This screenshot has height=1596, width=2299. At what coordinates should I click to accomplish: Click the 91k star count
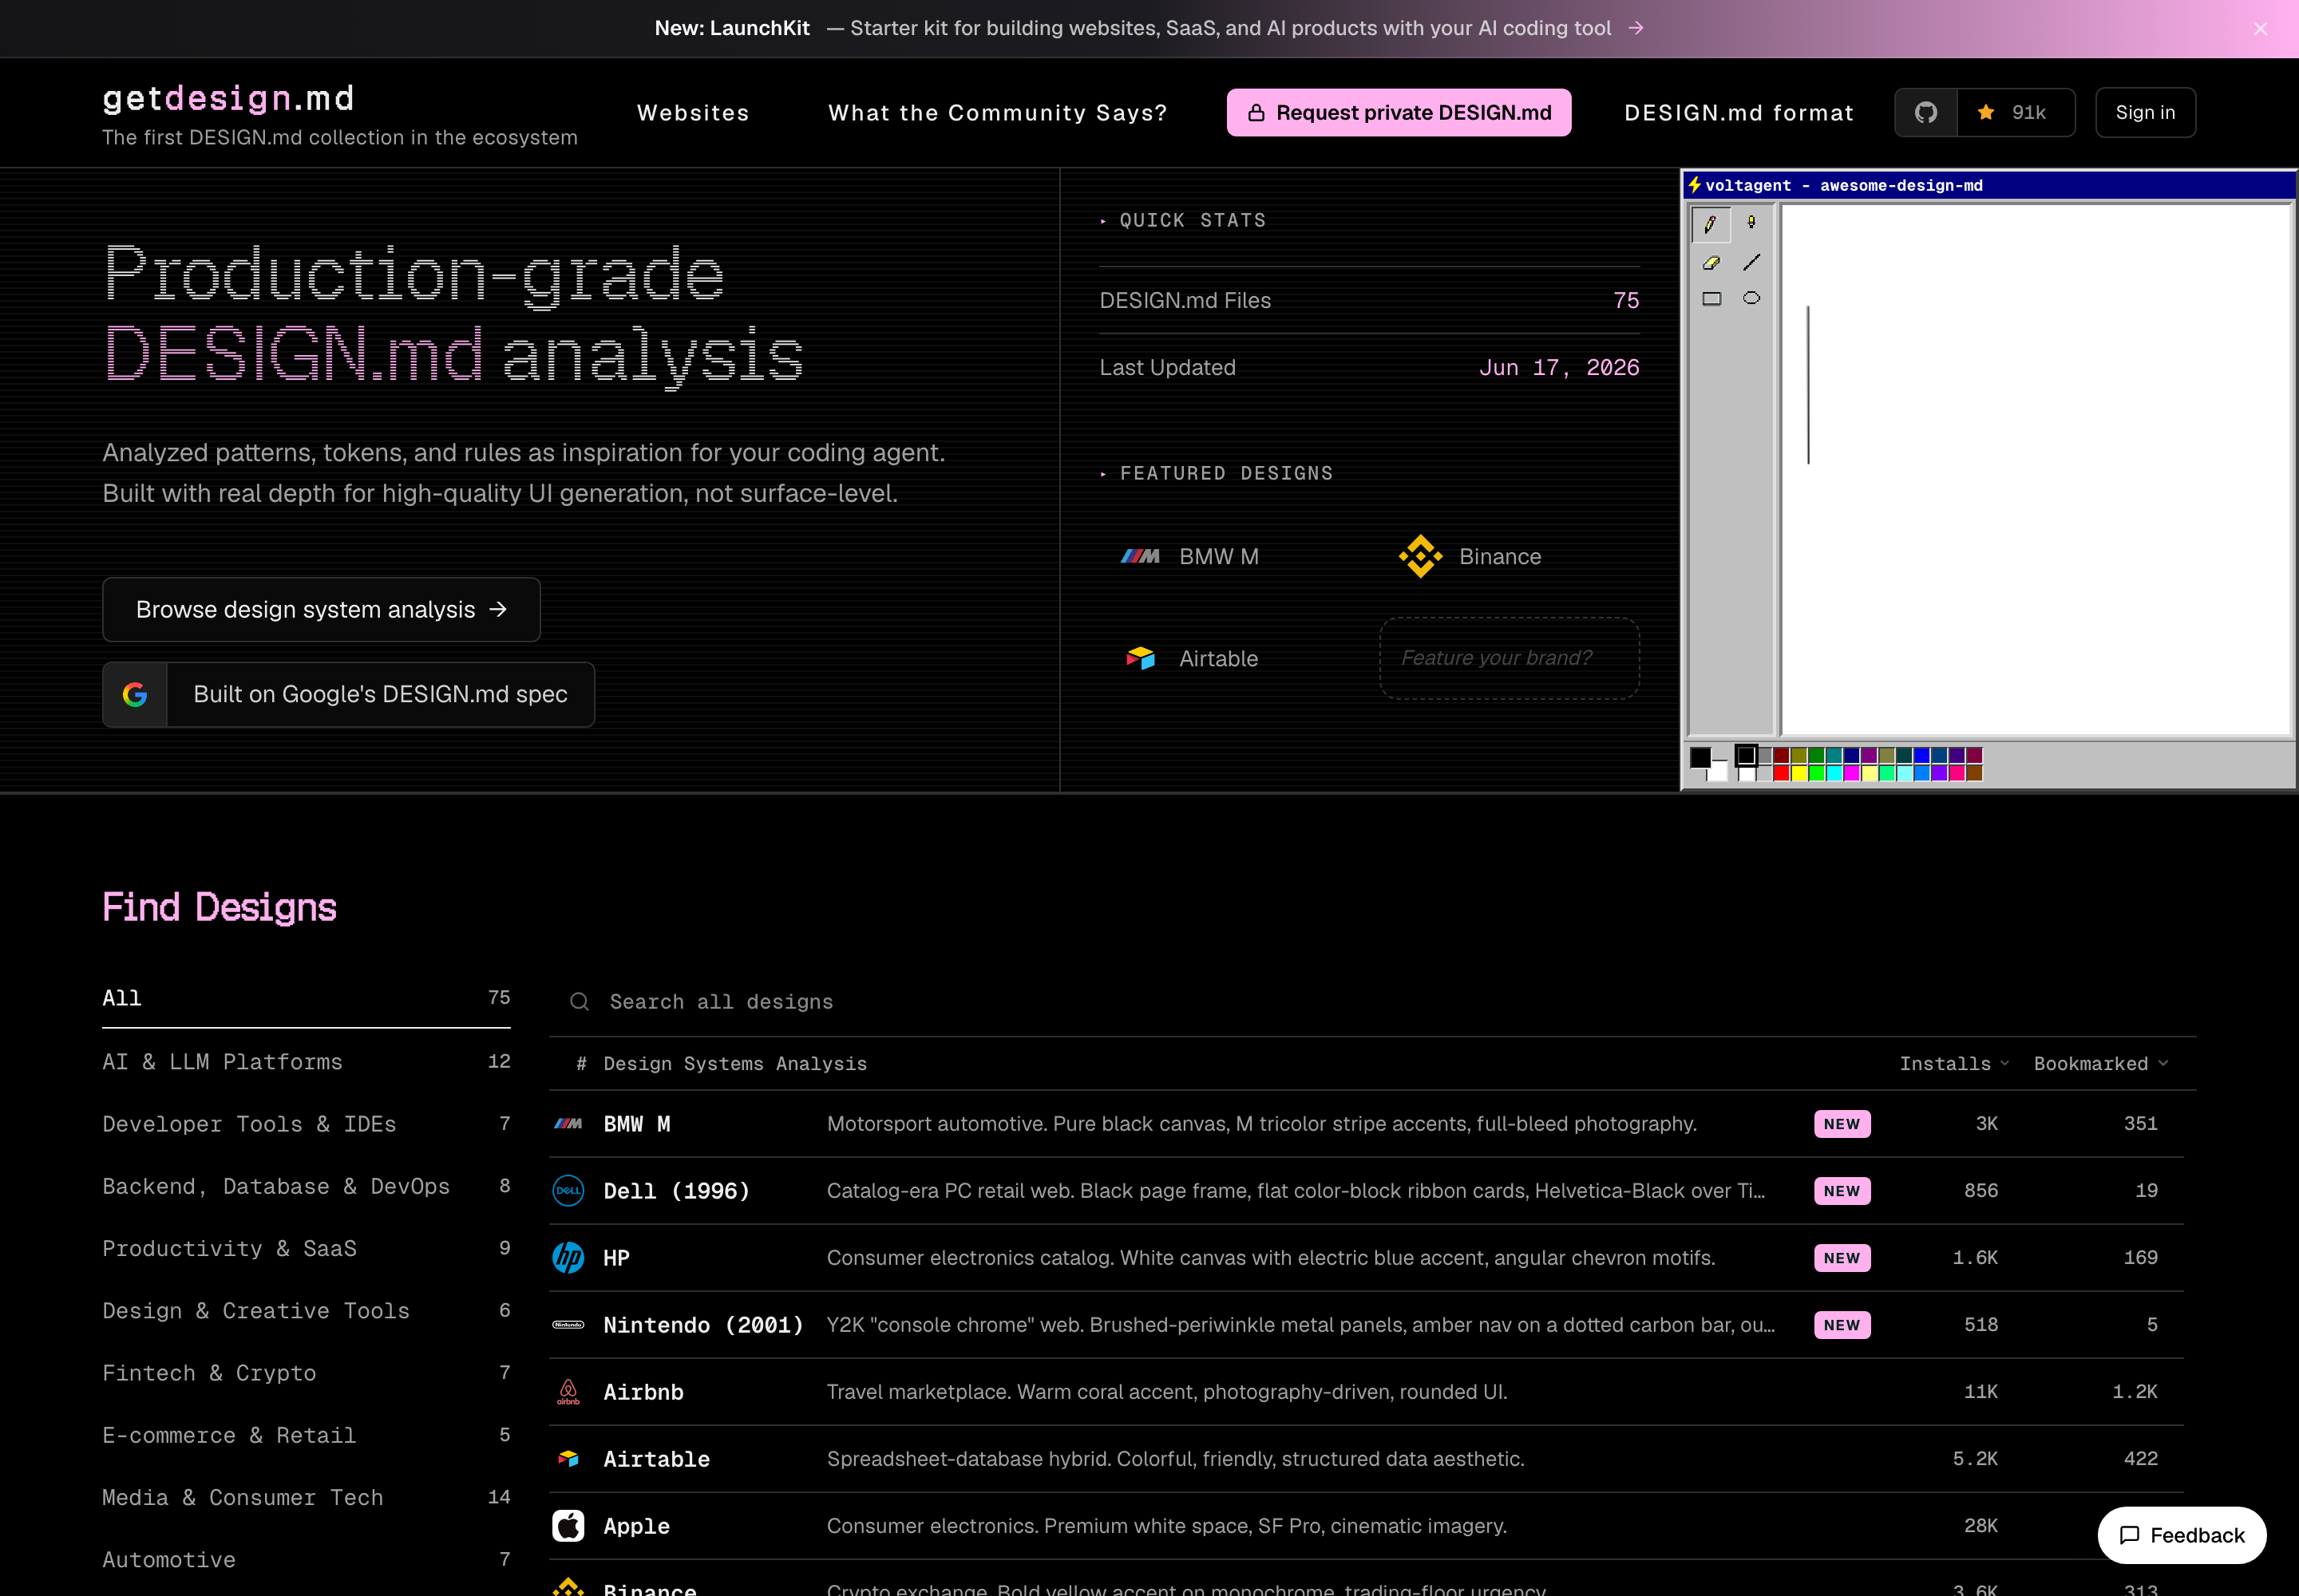click(2029, 112)
